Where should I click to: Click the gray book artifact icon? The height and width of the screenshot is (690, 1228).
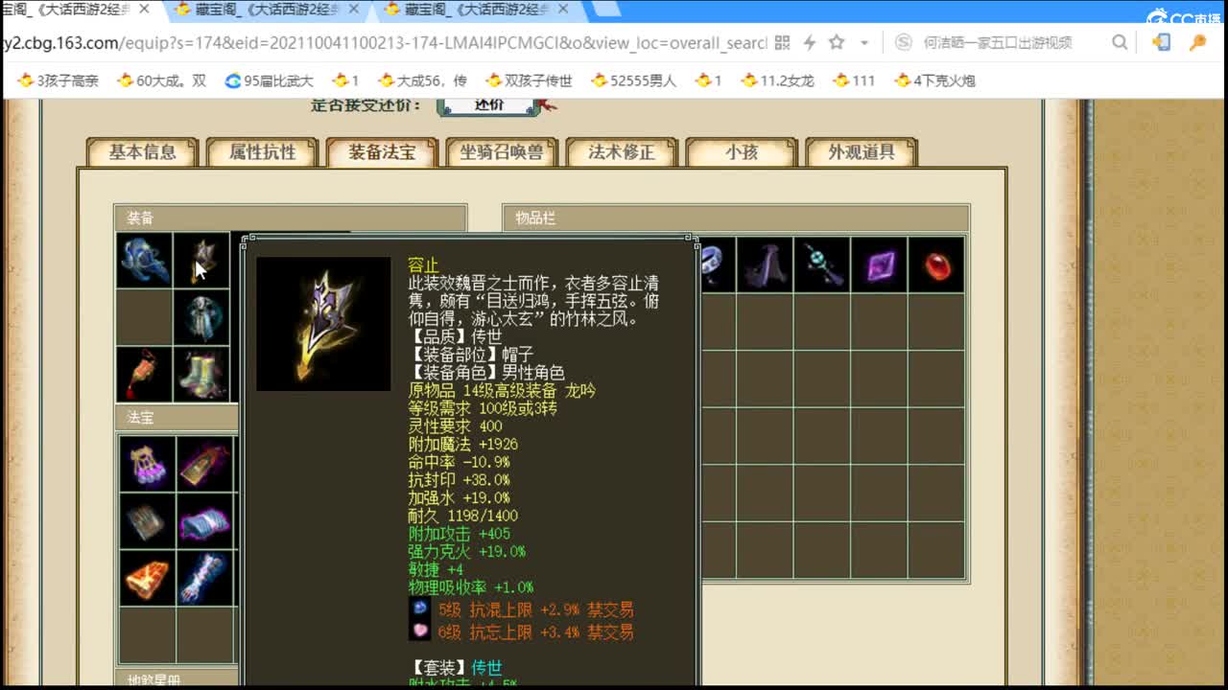pyautogui.click(x=148, y=520)
